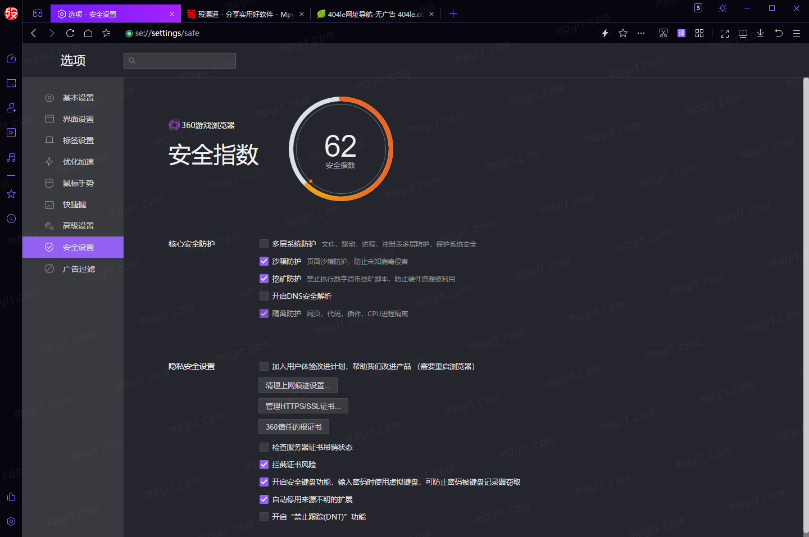Screen dimensions: 809x537
Task: Switch theme using the sun icon
Action: (722, 8)
